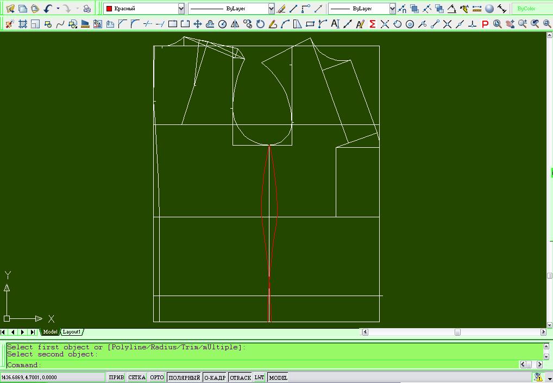553x383 pixels.
Task: Expand the first ByLayer linetype dropdown
Action: [x=271, y=9]
